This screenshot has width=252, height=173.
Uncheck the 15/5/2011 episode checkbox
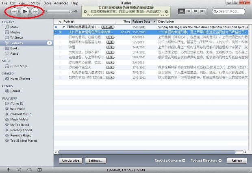coord(60,32)
